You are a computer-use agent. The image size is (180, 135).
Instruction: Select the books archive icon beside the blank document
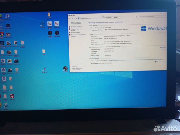pos(15,43)
